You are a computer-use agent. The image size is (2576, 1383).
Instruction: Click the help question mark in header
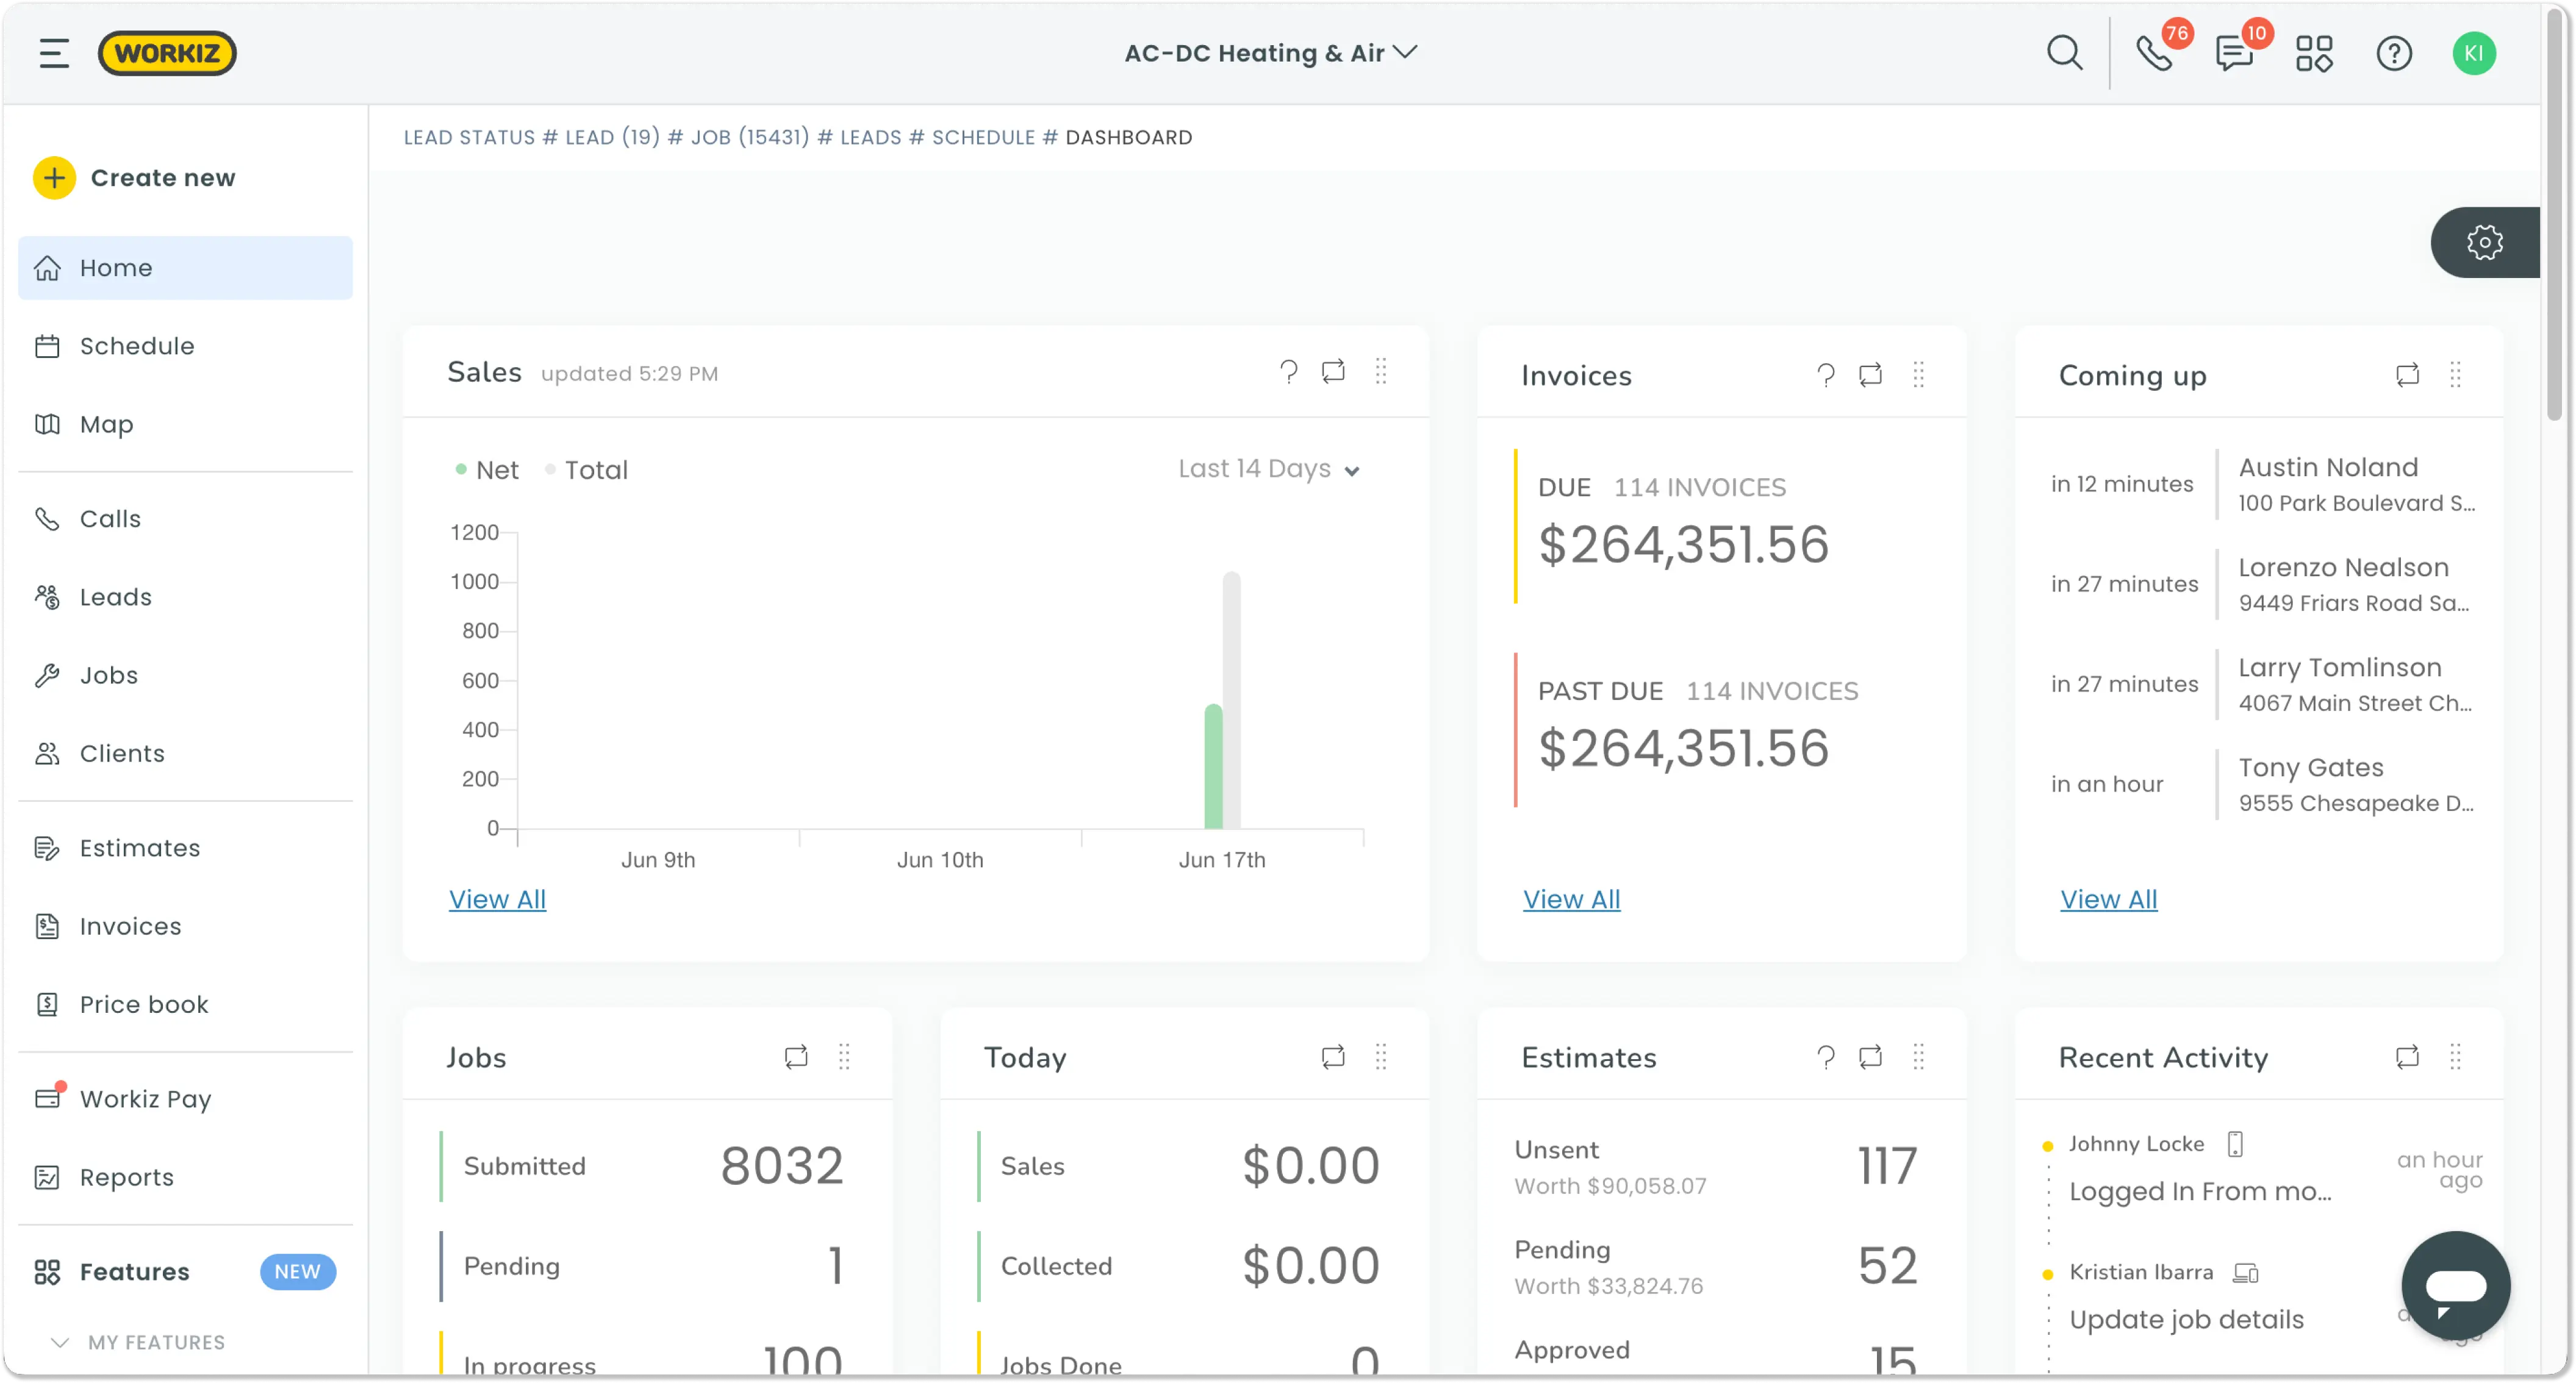[x=2393, y=53]
